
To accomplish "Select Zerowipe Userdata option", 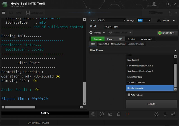I will tap(150, 83).
